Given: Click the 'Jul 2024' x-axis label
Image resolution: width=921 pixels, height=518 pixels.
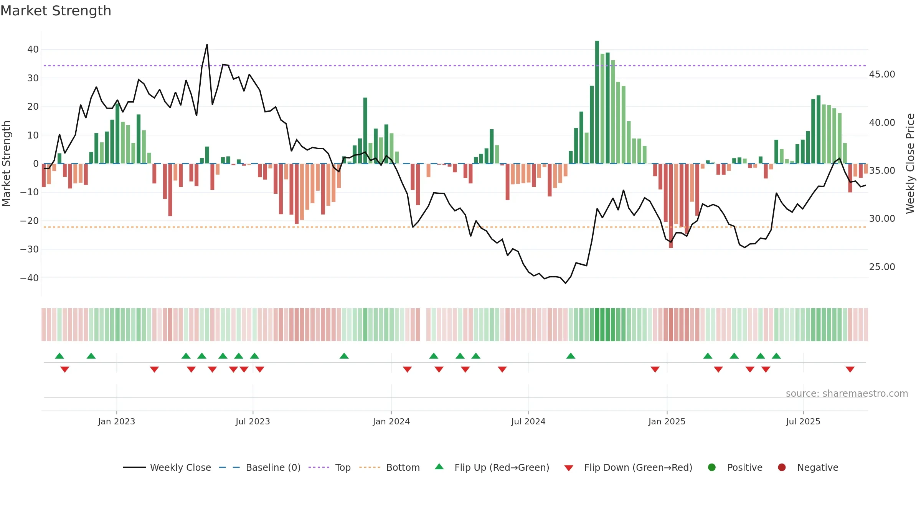Looking at the screenshot, I should (x=528, y=422).
